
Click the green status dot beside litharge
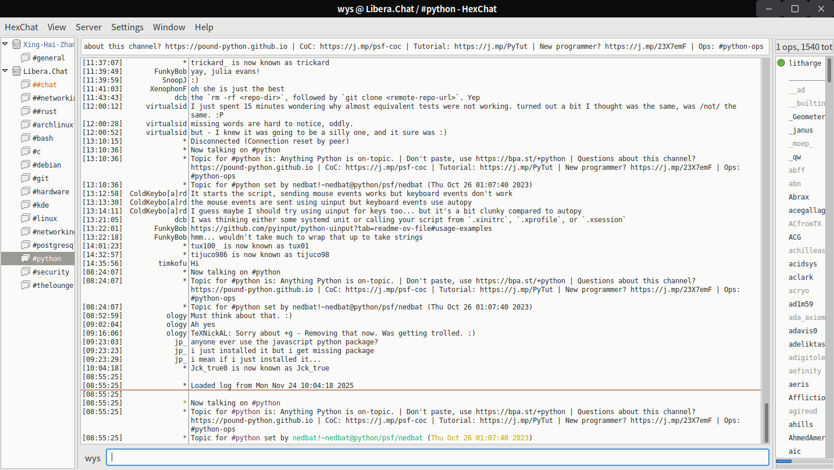780,63
